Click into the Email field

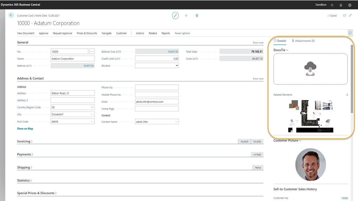(157, 102)
